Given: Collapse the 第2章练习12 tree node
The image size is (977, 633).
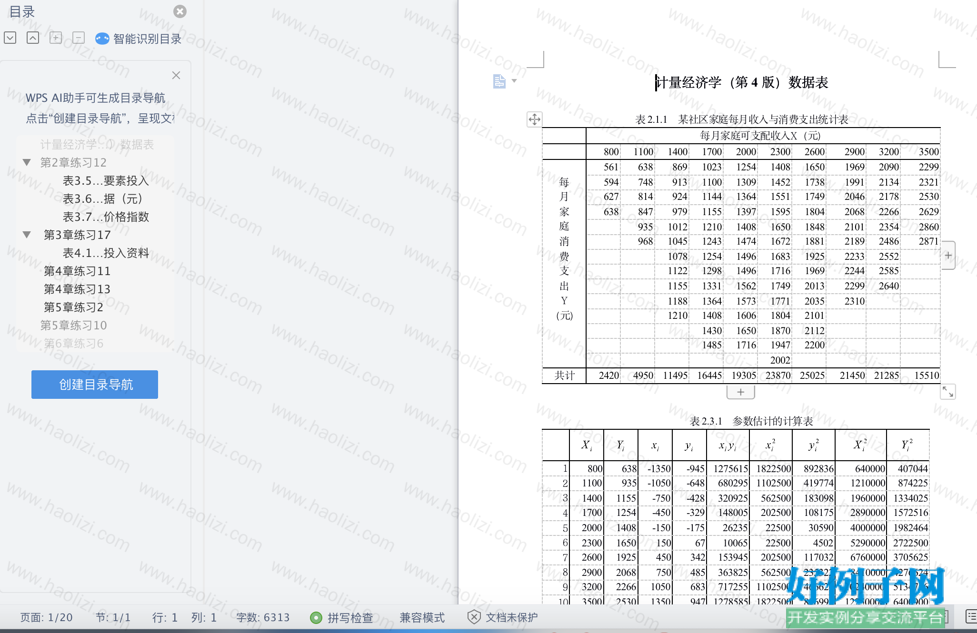Looking at the screenshot, I should pos(27,162).
